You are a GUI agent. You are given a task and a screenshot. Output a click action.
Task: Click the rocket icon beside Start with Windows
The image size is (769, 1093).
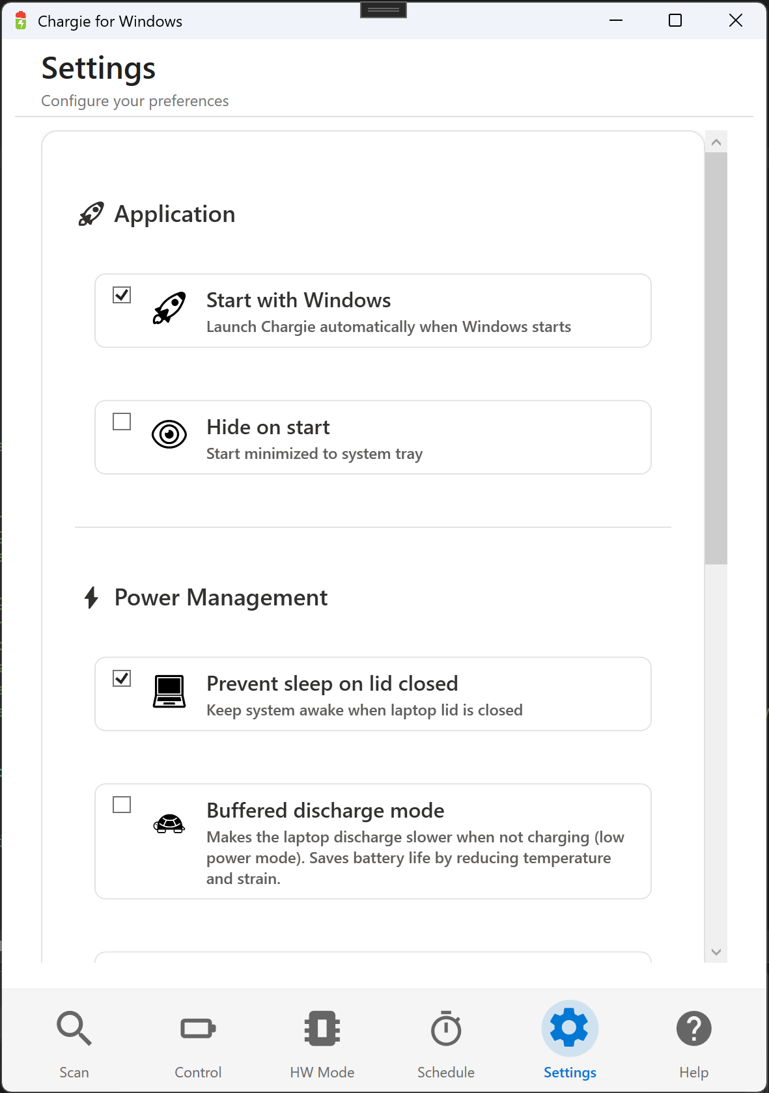(169, 308)
